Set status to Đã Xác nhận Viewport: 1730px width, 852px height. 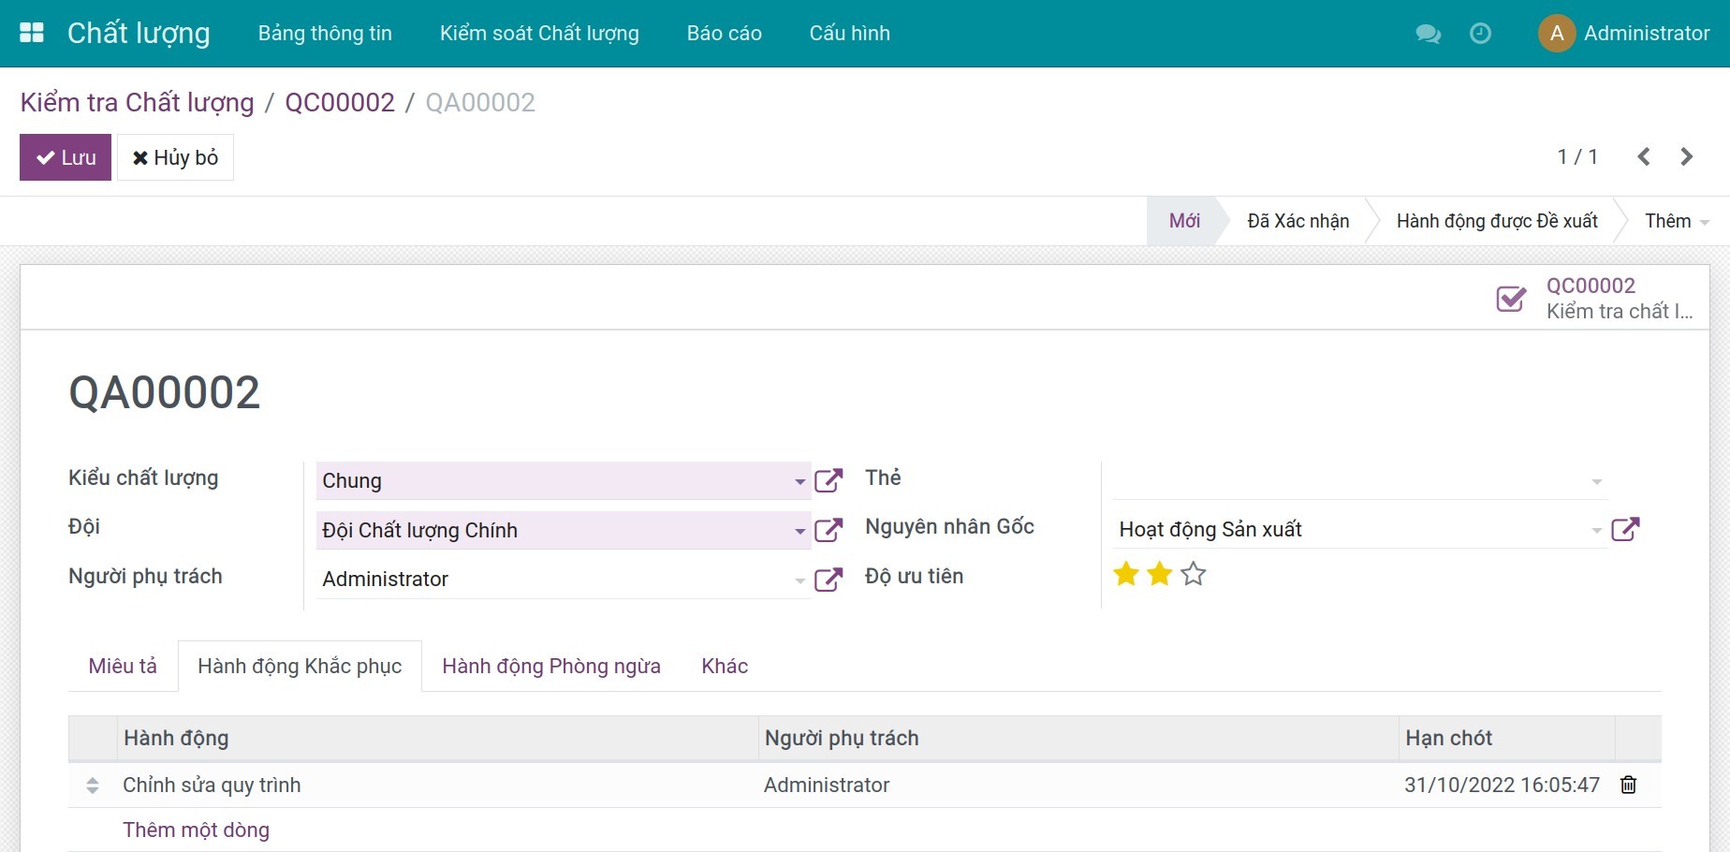tap(1297, 221)
